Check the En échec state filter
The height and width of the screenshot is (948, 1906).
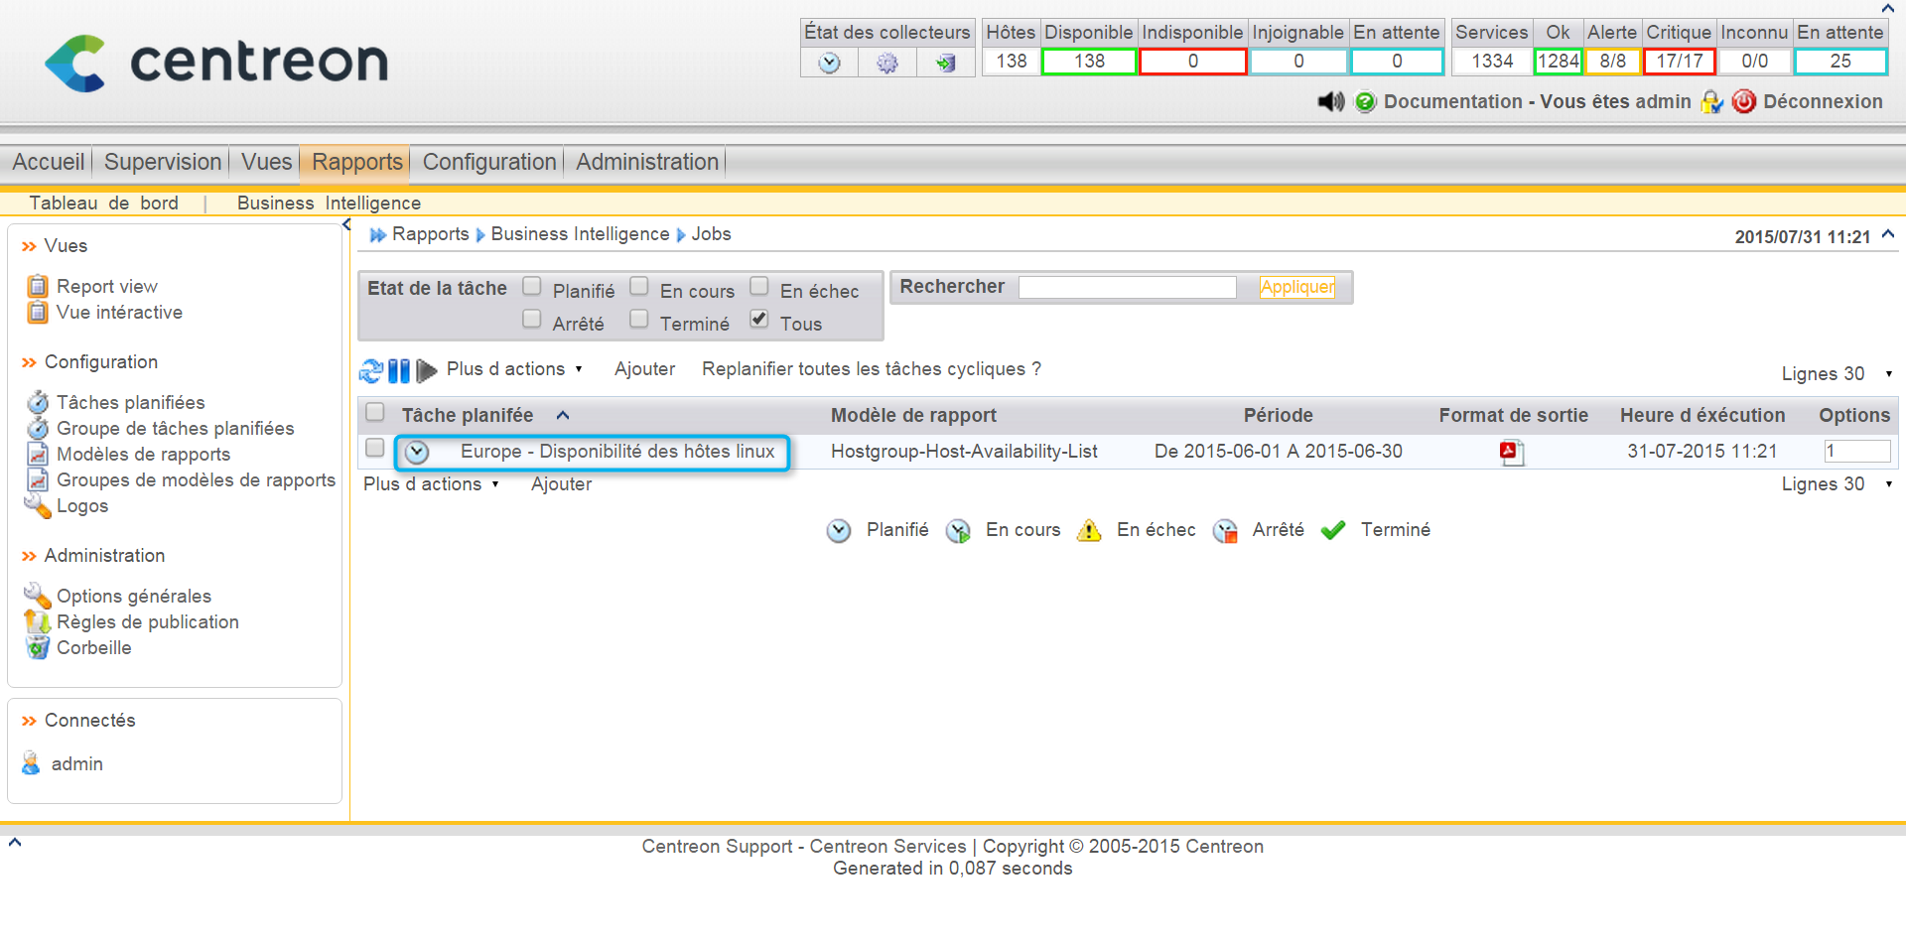[x=759, y=286]
